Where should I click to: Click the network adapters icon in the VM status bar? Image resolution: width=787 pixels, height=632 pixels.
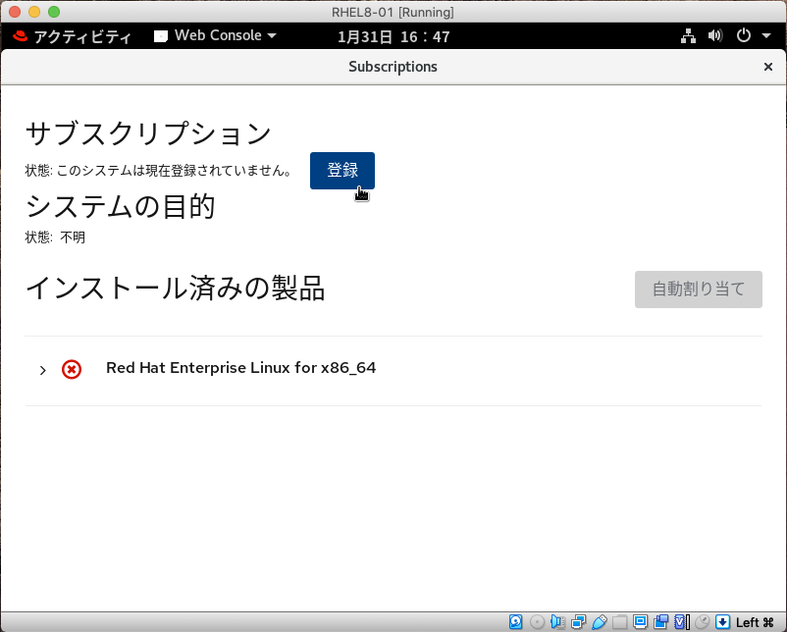click(x=578, y=622)
